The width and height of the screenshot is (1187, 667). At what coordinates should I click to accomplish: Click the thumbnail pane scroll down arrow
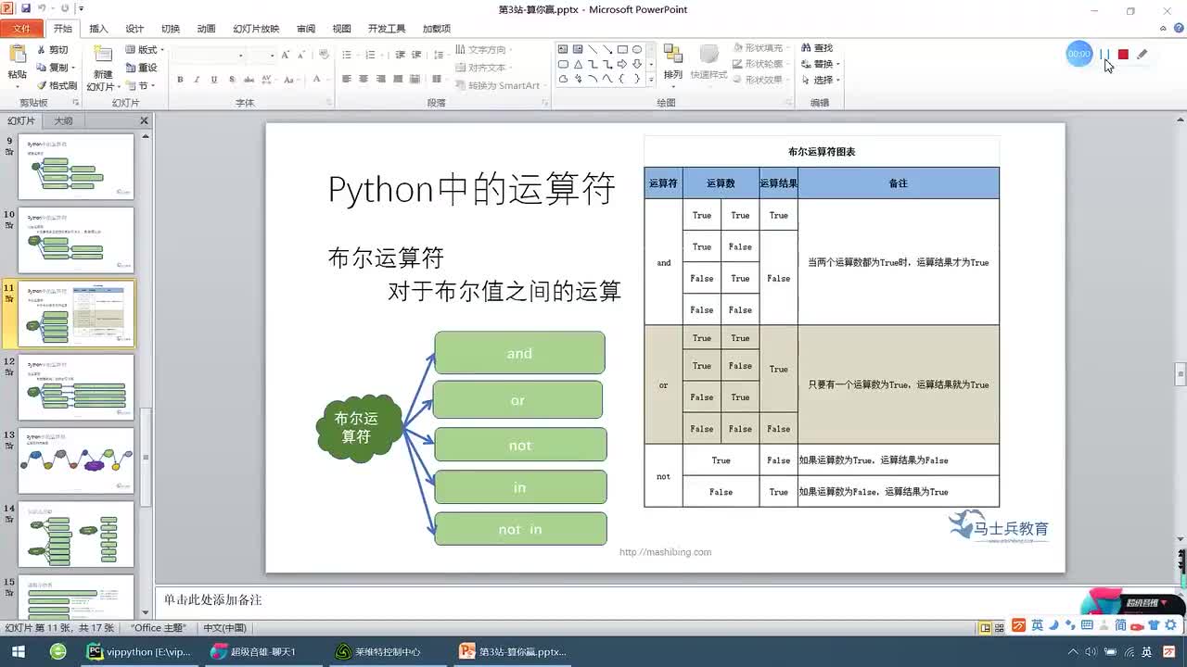click(146, 612)
